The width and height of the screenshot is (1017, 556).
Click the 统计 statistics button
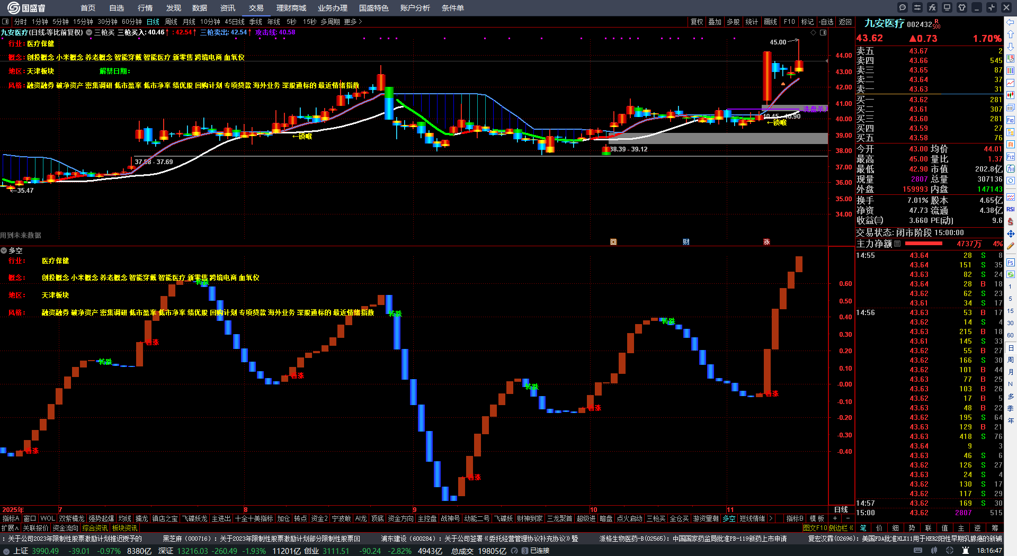pos(752,22)
